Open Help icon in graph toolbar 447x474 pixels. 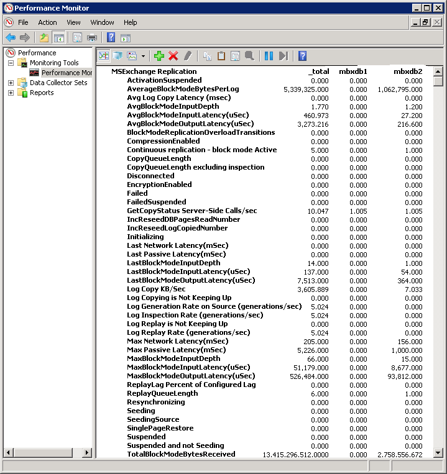pyautogui.click(x=302, y=56)
